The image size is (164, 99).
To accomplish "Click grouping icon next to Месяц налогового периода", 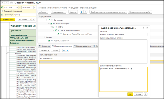I will pos(59,30).
